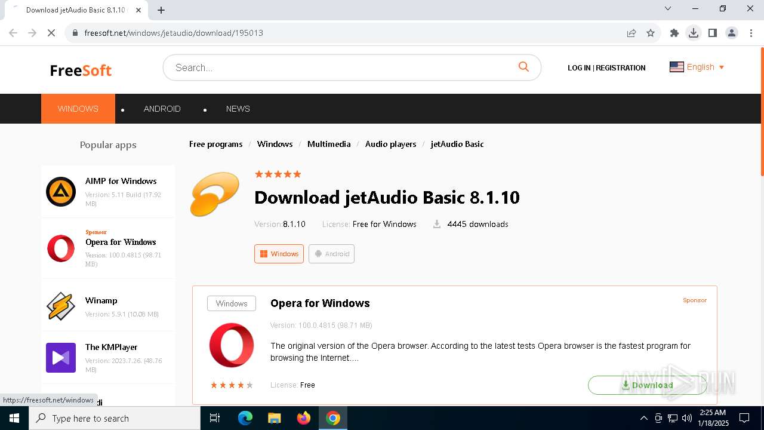Click the jetAudio orange logo icon

click(x=215, y=194)
